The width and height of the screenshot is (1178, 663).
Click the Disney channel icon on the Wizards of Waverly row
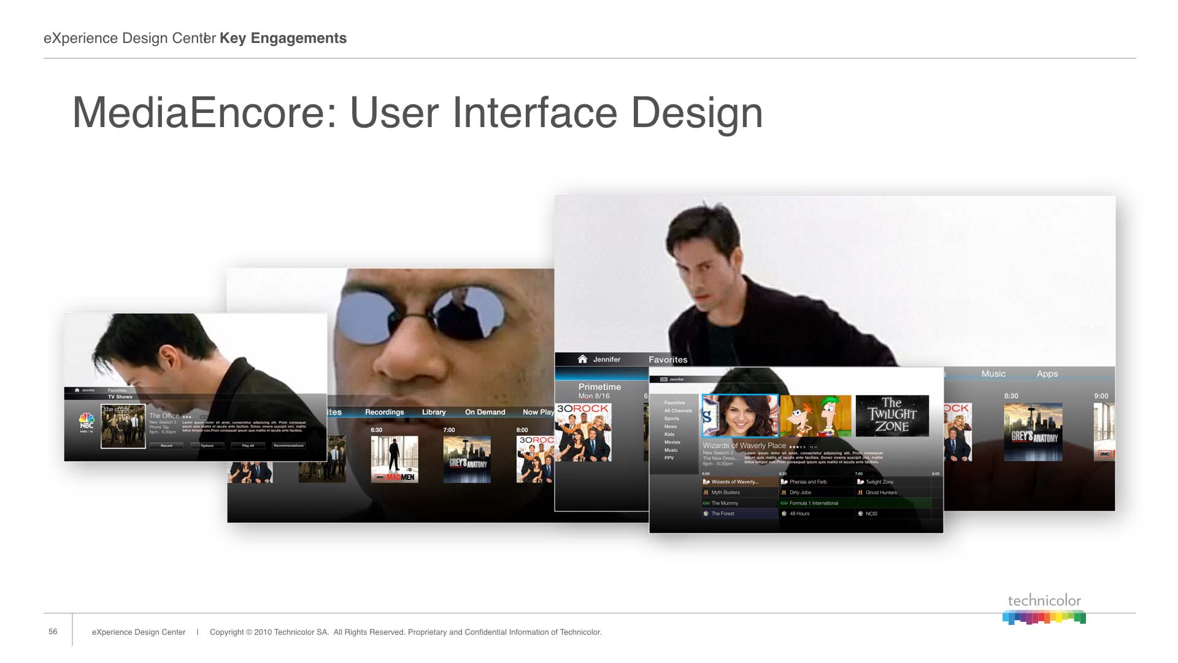[x=706, y=482]
